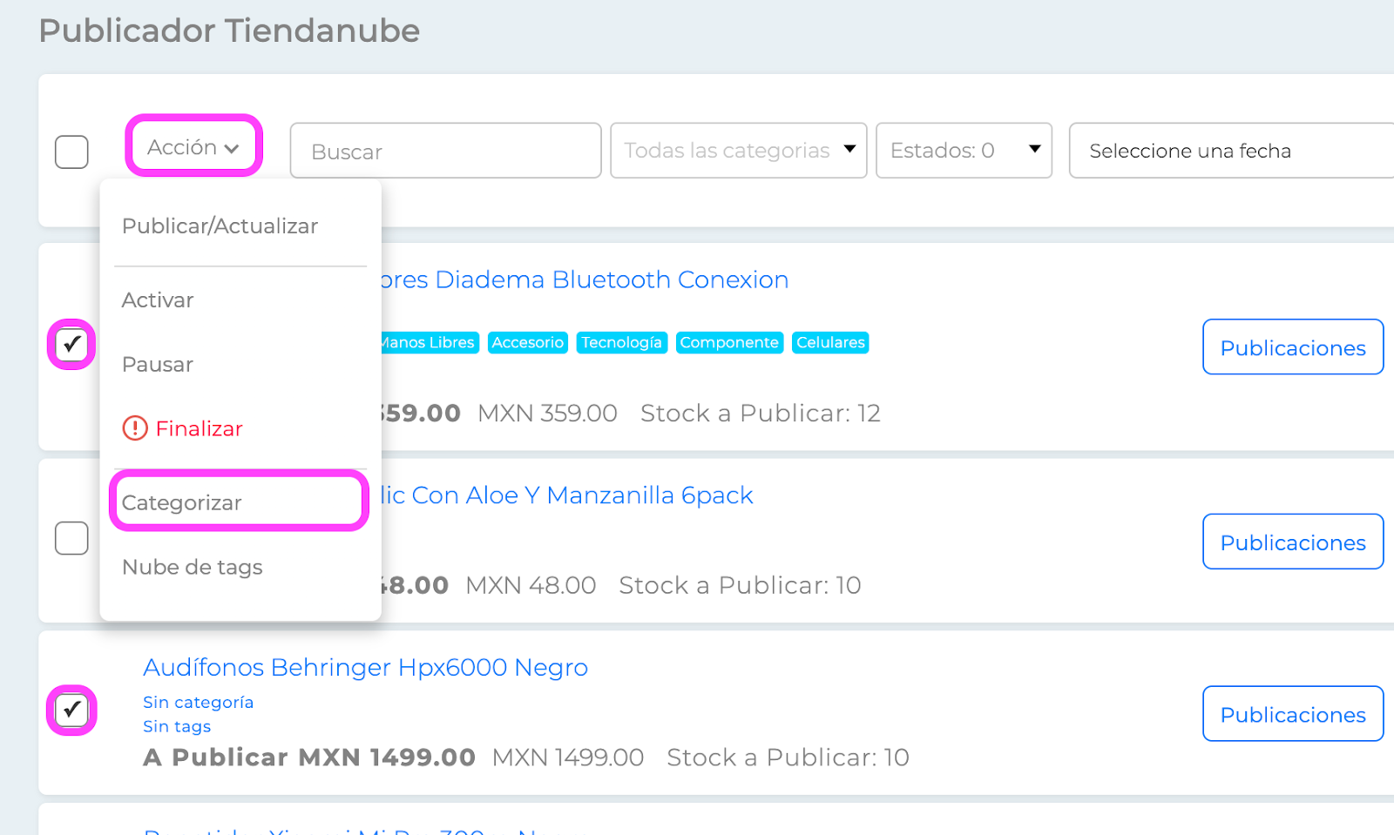Click the MXN 359.00 price text

pyautogui.click(x=548, y=414)
